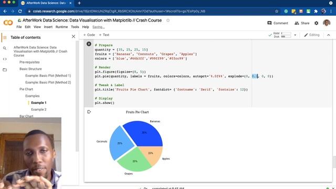The width and height of the screenshot is (336, 189).
Task: Open the code snippets sidebar icon
Action: point(5,59)
